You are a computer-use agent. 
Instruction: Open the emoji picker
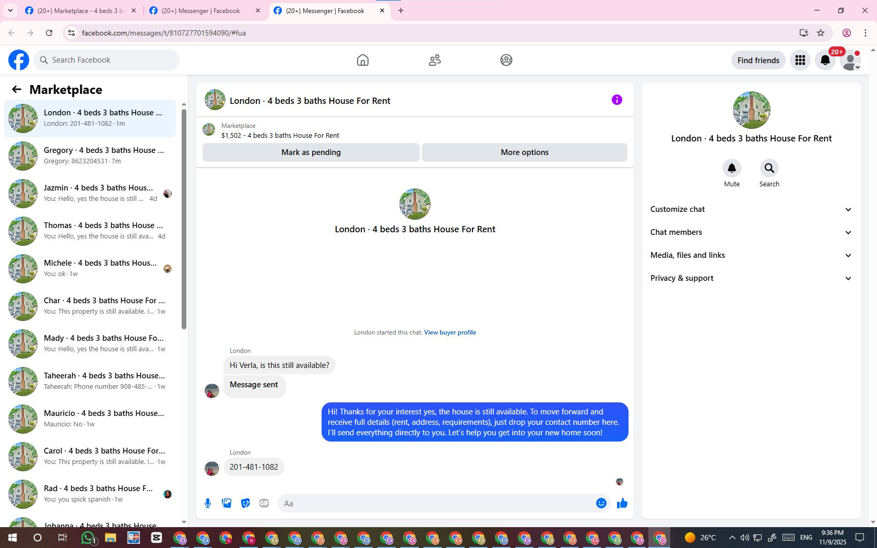(x=601, y=503)
